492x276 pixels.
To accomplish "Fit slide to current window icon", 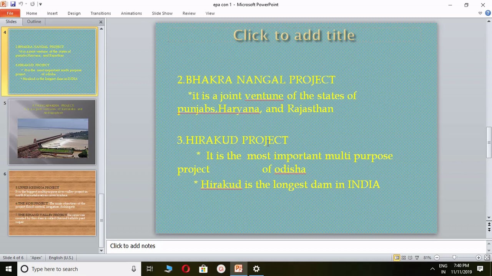I will click(487, 258).
